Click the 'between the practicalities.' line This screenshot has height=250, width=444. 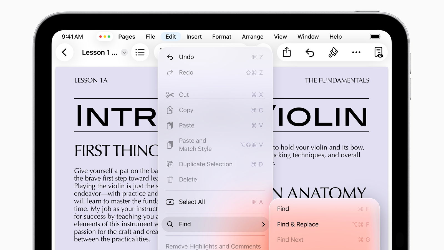(112, 239)
